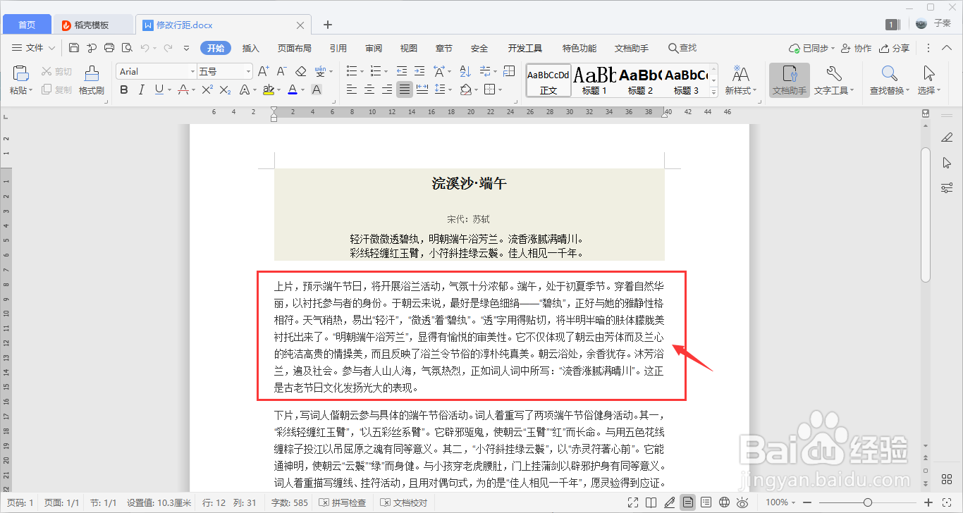963x513 pixels.
Task: Switch to the 审阅 ribbon tab
Action: pos(373,48)
